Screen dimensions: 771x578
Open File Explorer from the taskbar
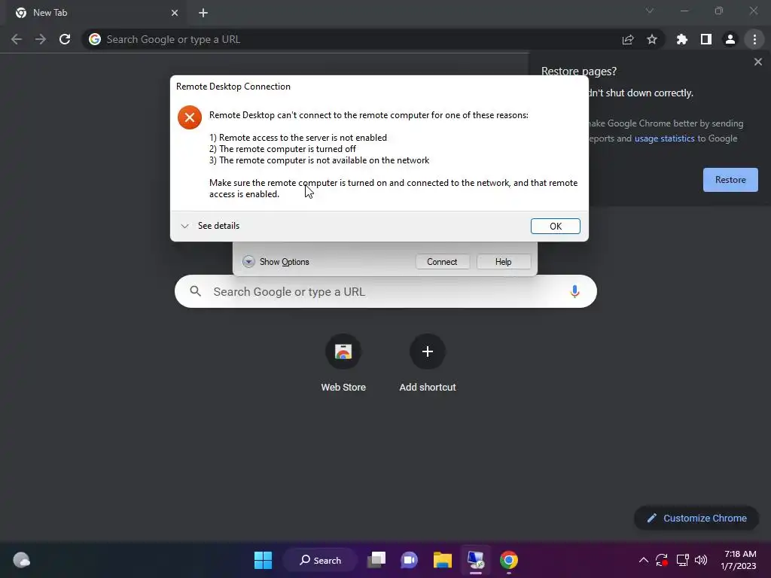443,560
